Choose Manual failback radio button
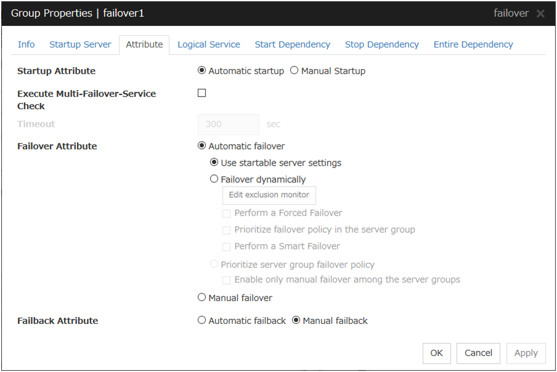Viewport: 557px width, 372px height. (x=296, y=320)
